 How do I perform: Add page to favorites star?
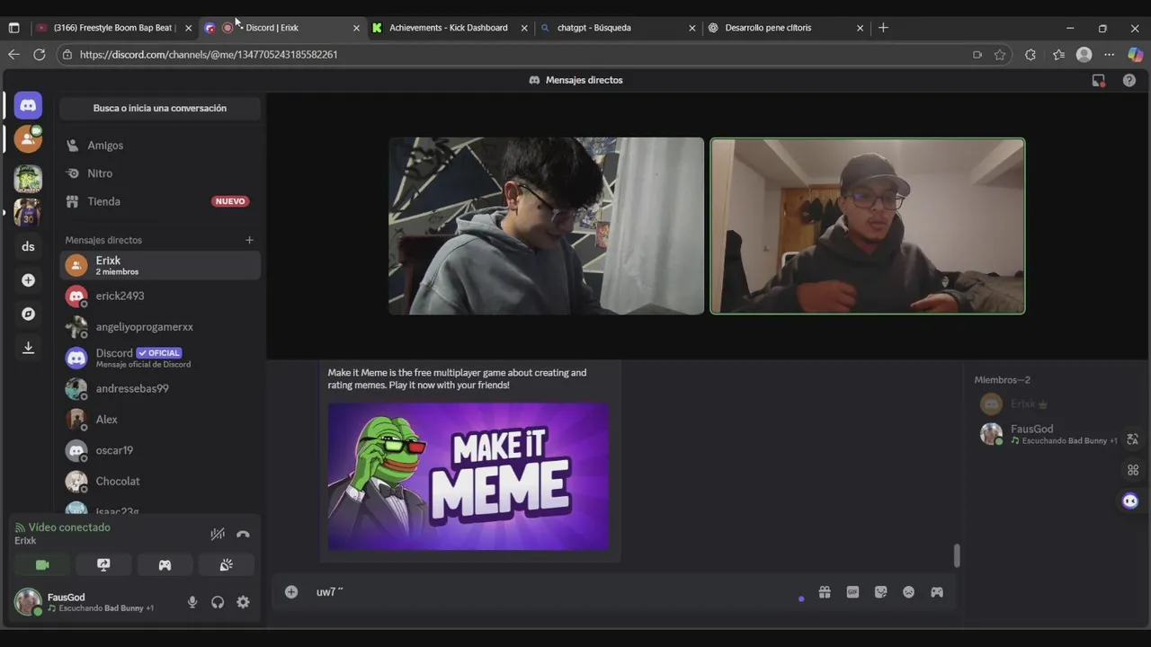(1000, 55)
